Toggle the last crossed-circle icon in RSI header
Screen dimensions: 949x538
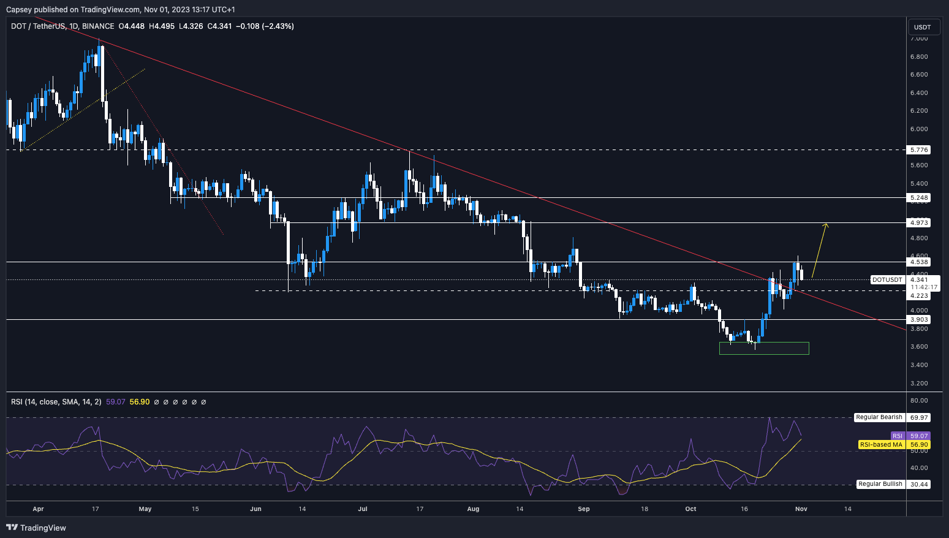point(203,402)
